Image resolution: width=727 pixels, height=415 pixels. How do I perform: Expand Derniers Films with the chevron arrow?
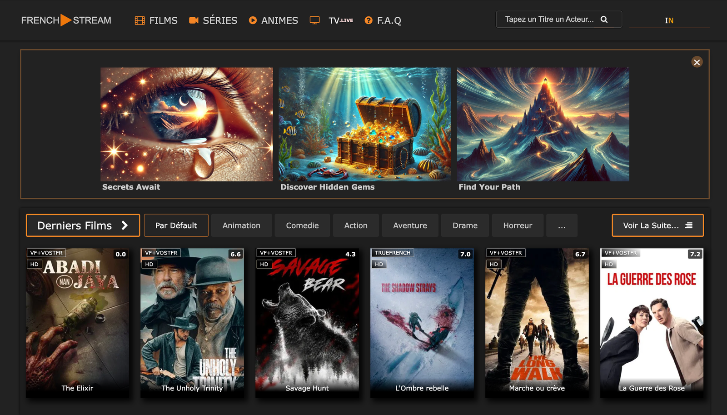click(x=124, y=225)
